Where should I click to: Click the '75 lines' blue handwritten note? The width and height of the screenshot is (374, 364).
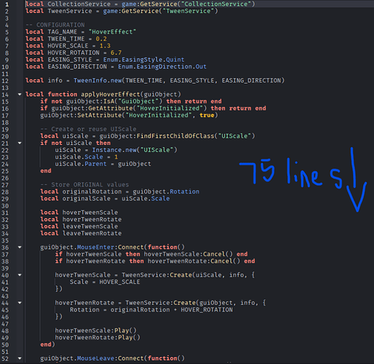tap(291, 173)
